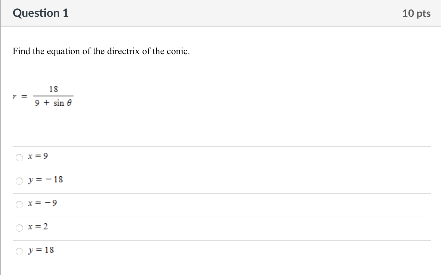
Task: Click the answer label text 'y = −18'
Action: point(45,180)
